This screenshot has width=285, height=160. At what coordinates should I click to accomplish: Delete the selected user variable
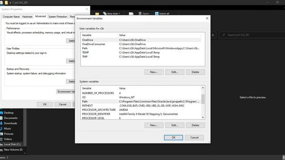195,72
